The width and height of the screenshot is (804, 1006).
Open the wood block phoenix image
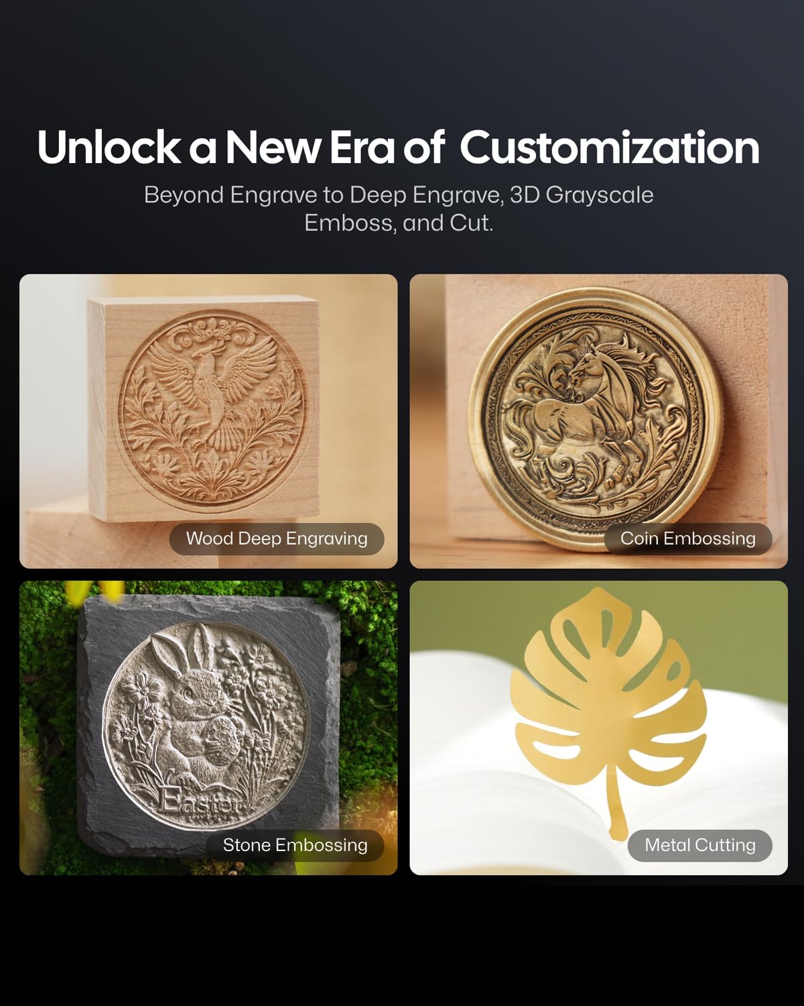coord(208,421)
